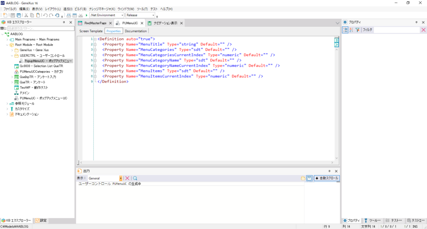Click the KB Explorer search field
Image resolution: width=427 pixels, height=229 pixels.
tap(41, 28)
